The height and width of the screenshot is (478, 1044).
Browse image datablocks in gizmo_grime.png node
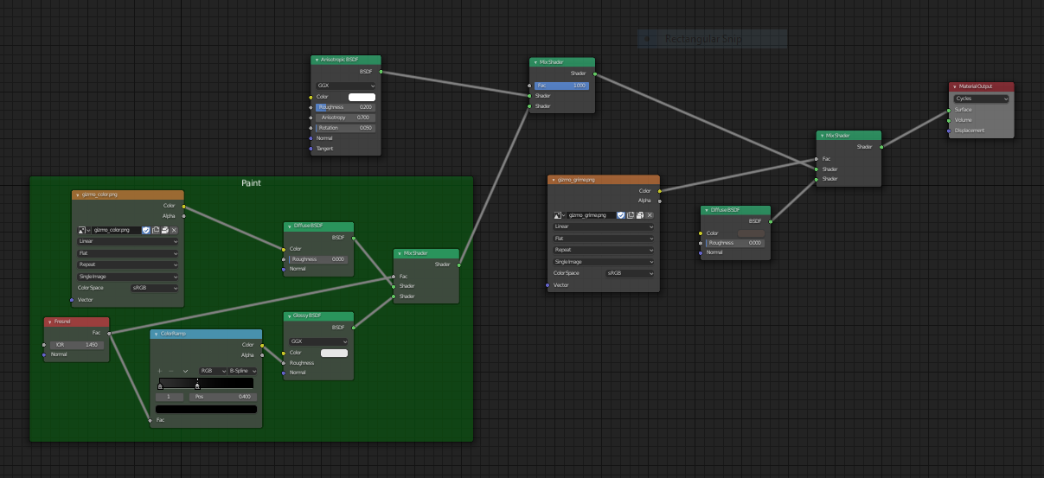click(x=560, y=215)
